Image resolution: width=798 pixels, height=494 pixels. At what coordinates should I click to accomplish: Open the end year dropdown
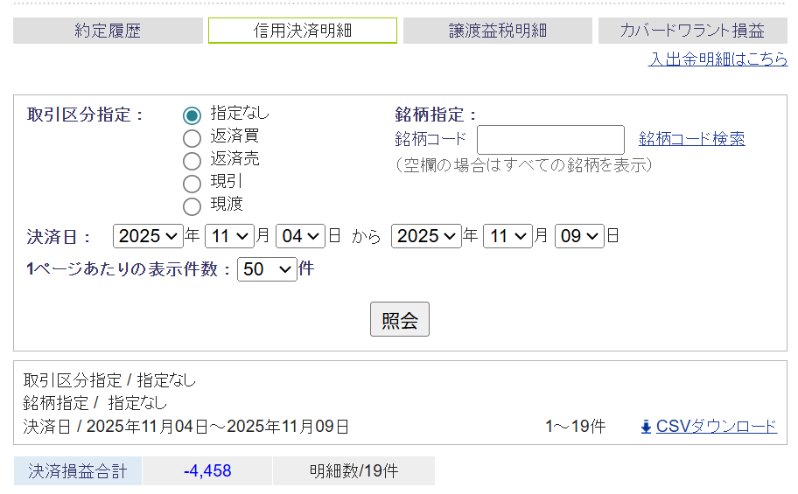pyautogui.click(x=426, y=236)
